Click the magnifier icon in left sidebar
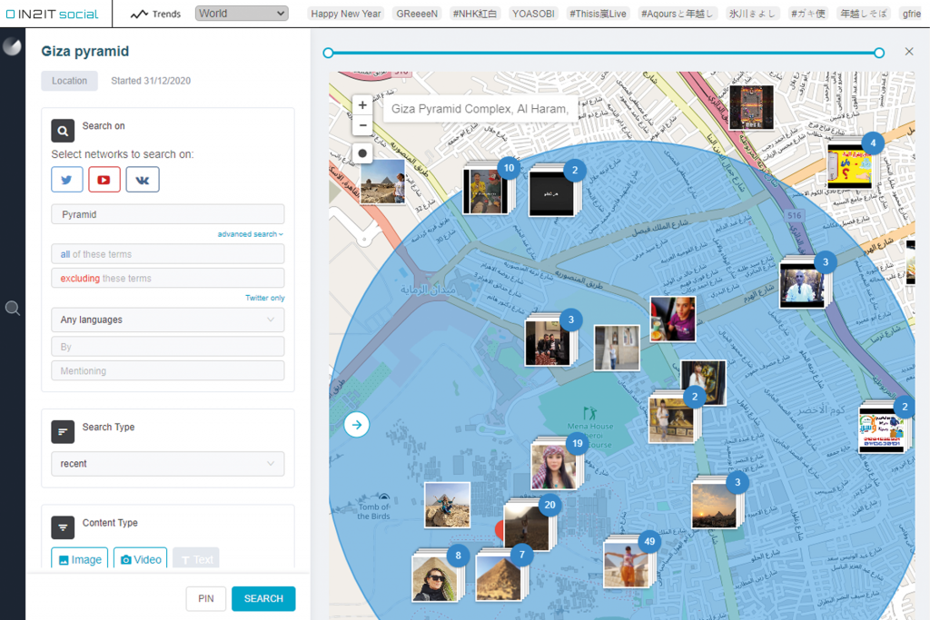Viewport: 930px width, 620px height. tap(13, 309)
